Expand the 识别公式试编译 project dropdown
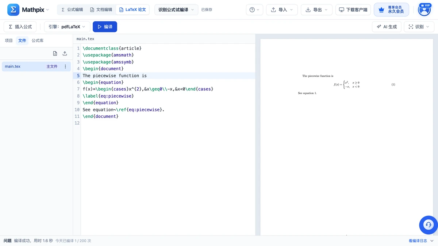438x246 pixels. point(176,10)
